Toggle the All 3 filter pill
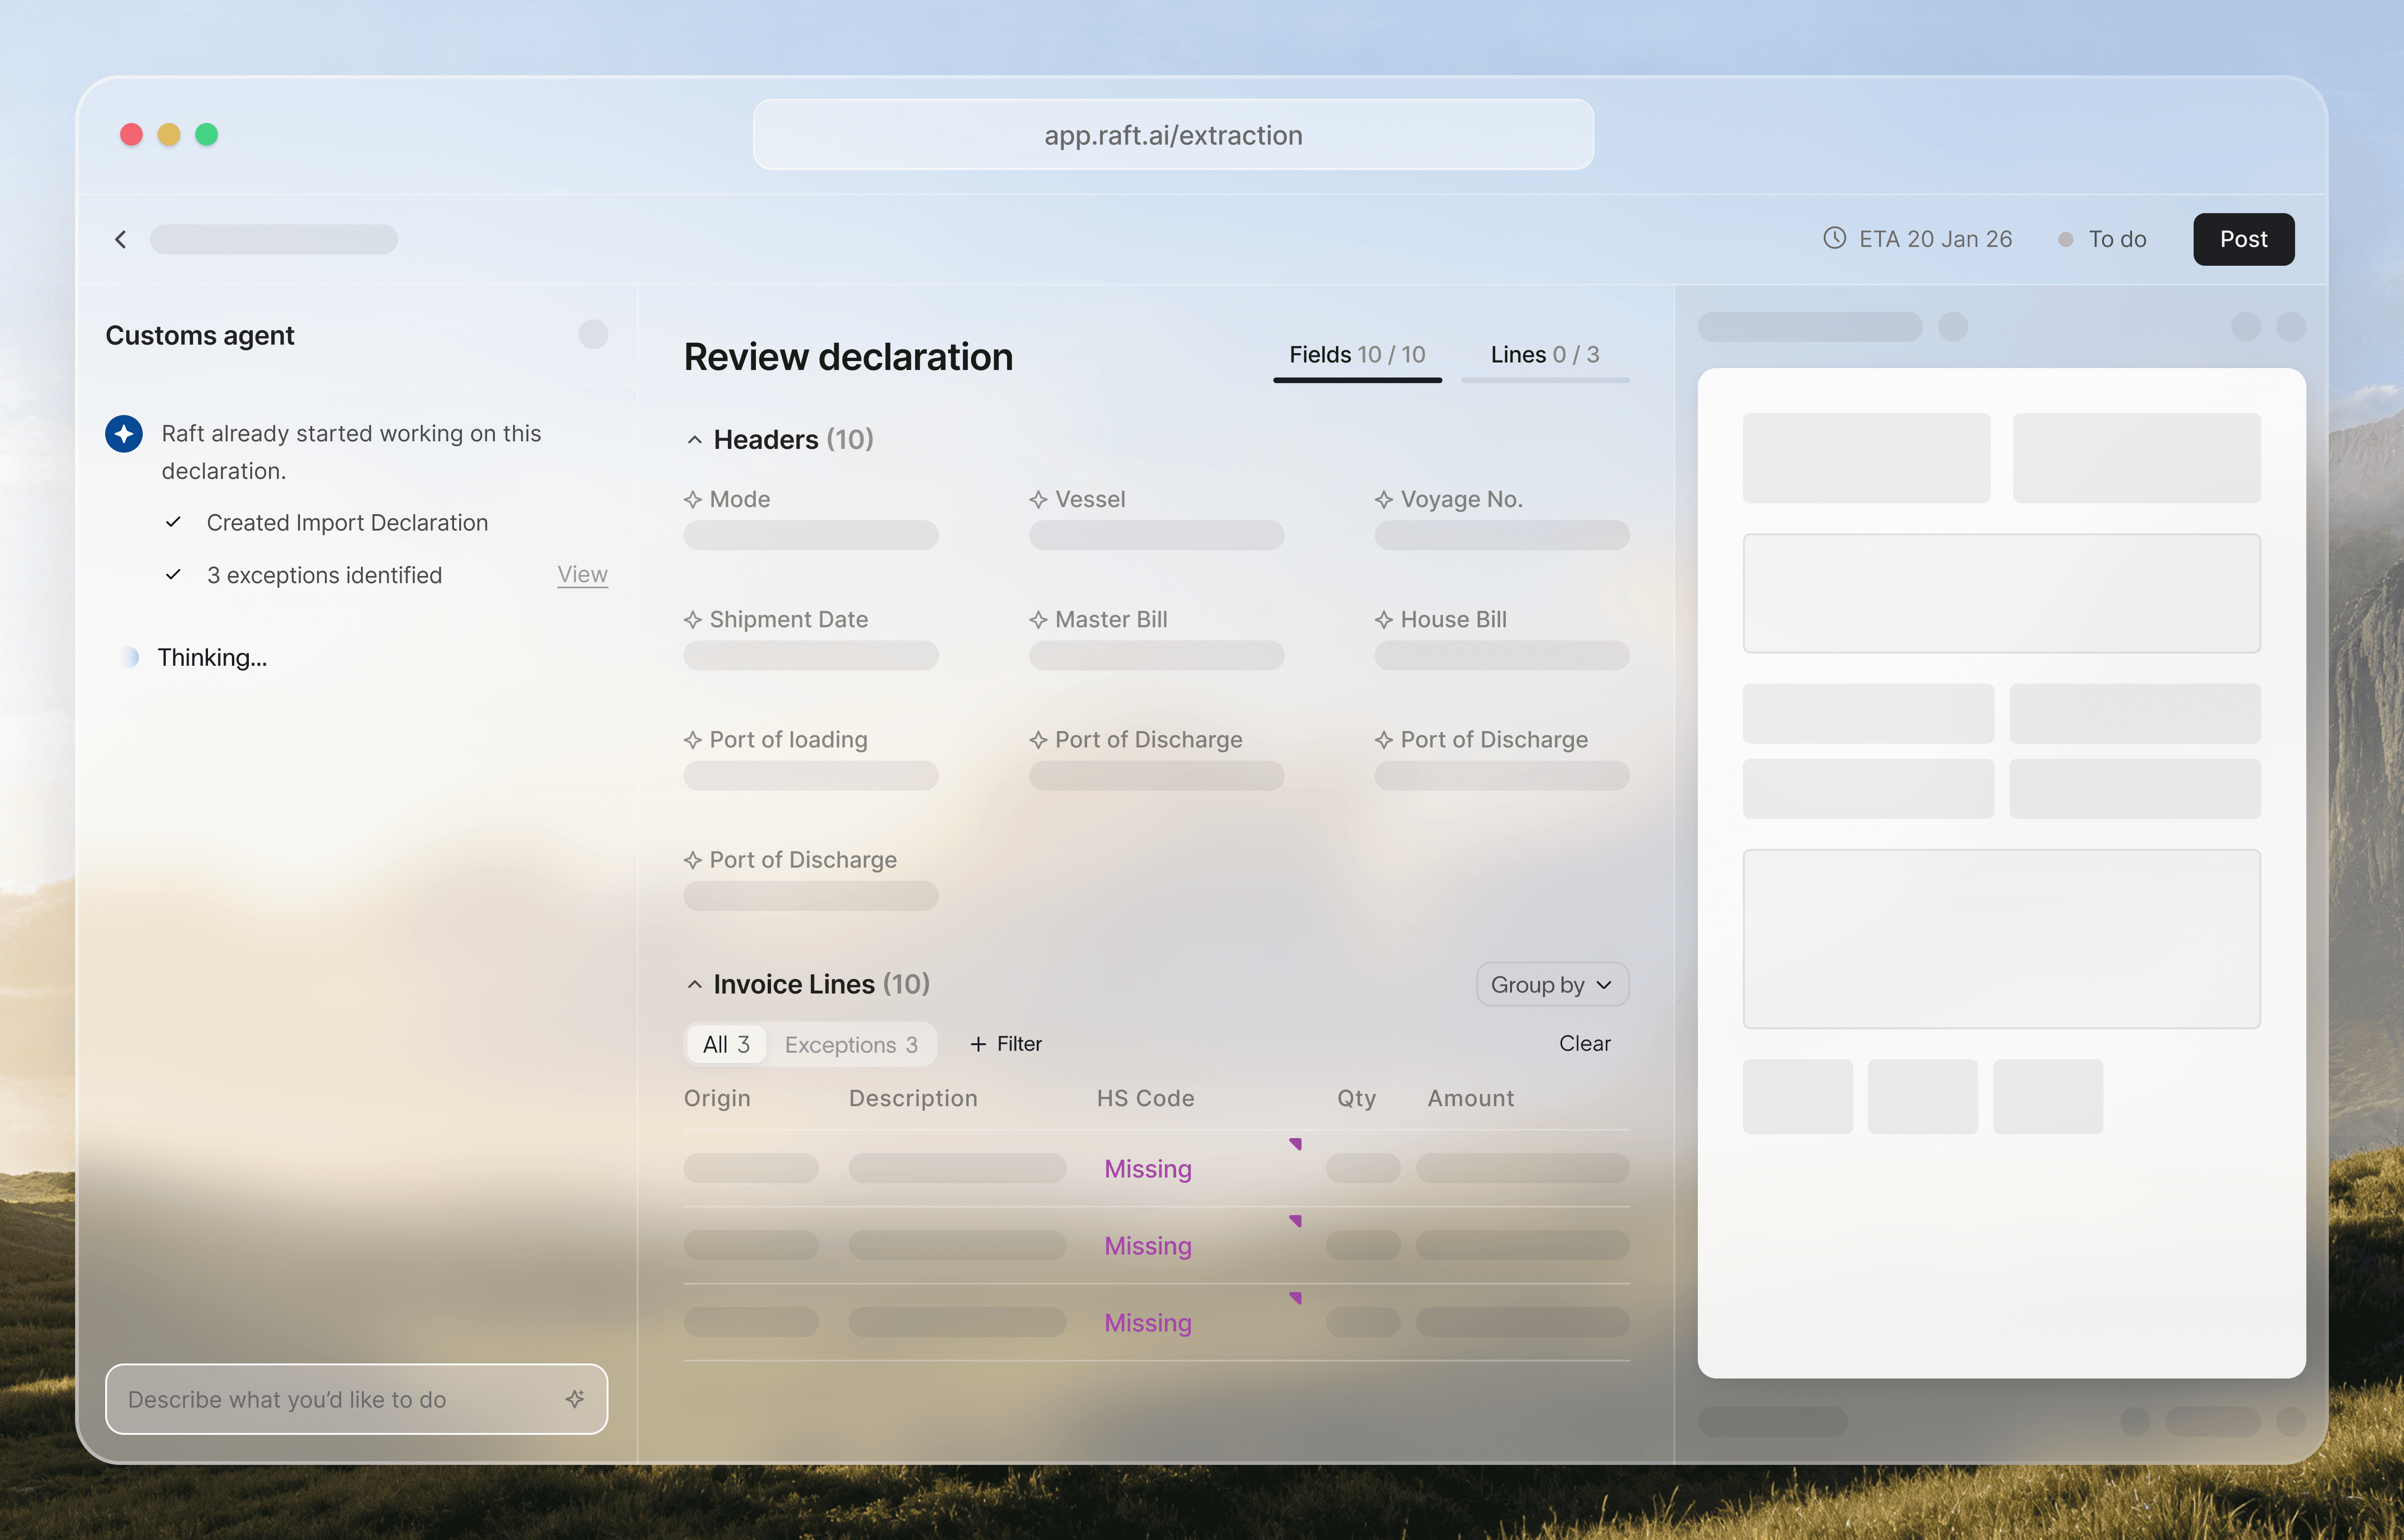This screenshot has width=2404, height=1540. pos(726,1044)
